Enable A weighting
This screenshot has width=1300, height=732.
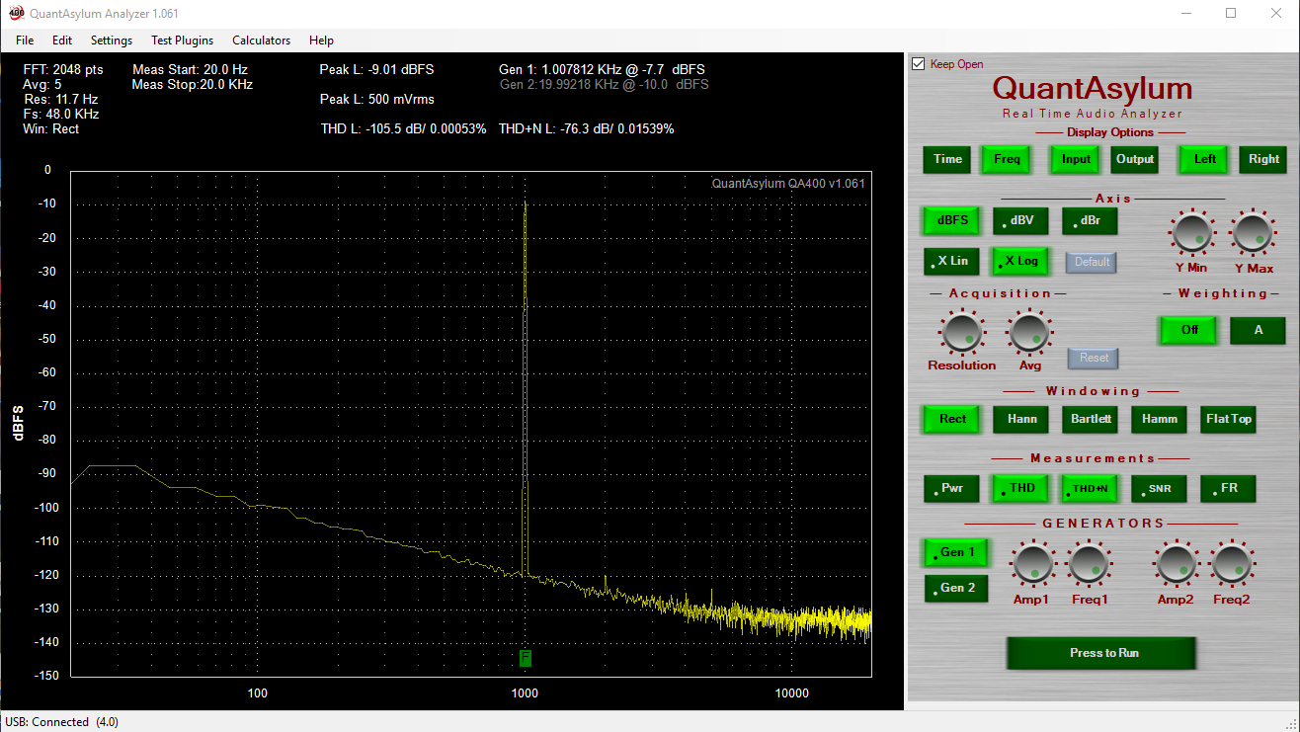pos(1258,330)
